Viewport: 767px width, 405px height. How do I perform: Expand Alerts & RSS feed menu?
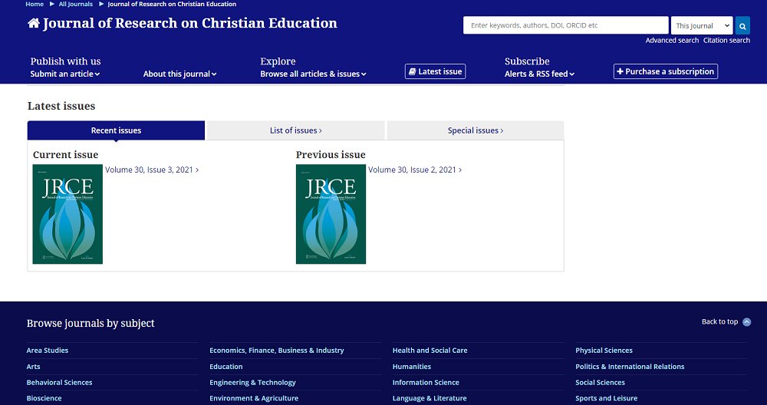539,74
